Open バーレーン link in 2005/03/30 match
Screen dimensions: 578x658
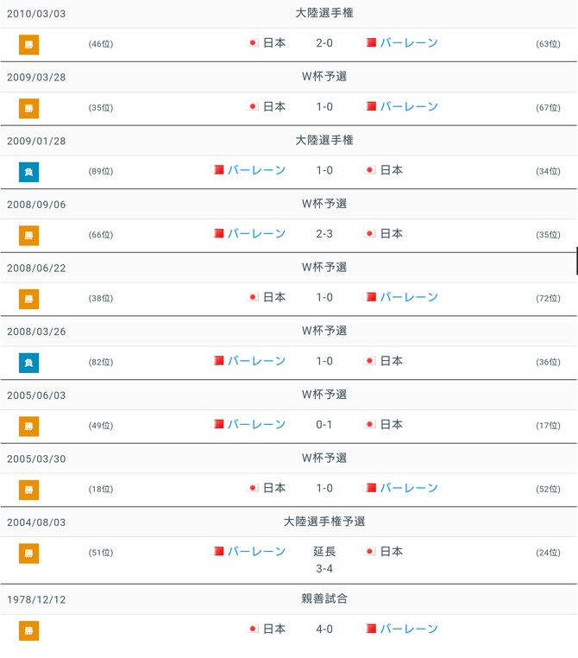(409, 488)
